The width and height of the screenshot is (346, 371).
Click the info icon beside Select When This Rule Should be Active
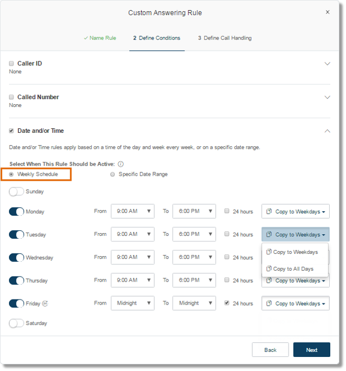tap(120, 164)
